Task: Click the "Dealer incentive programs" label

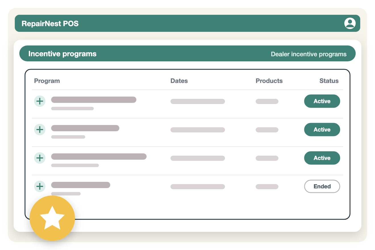Action: coord(309,54)
